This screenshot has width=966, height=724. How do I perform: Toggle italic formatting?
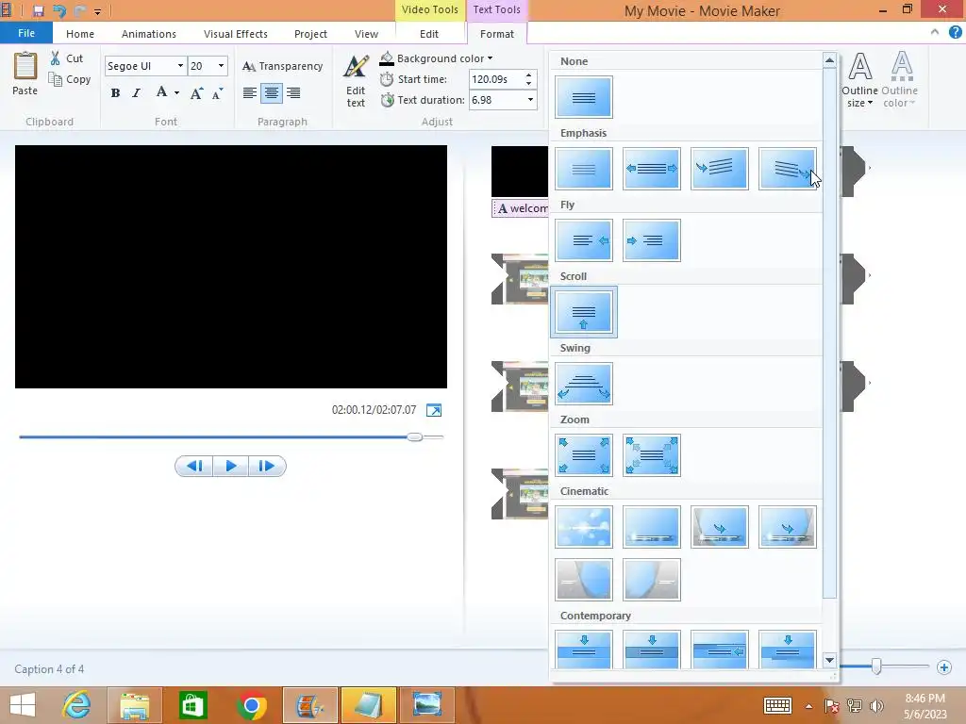pos(136,93)
